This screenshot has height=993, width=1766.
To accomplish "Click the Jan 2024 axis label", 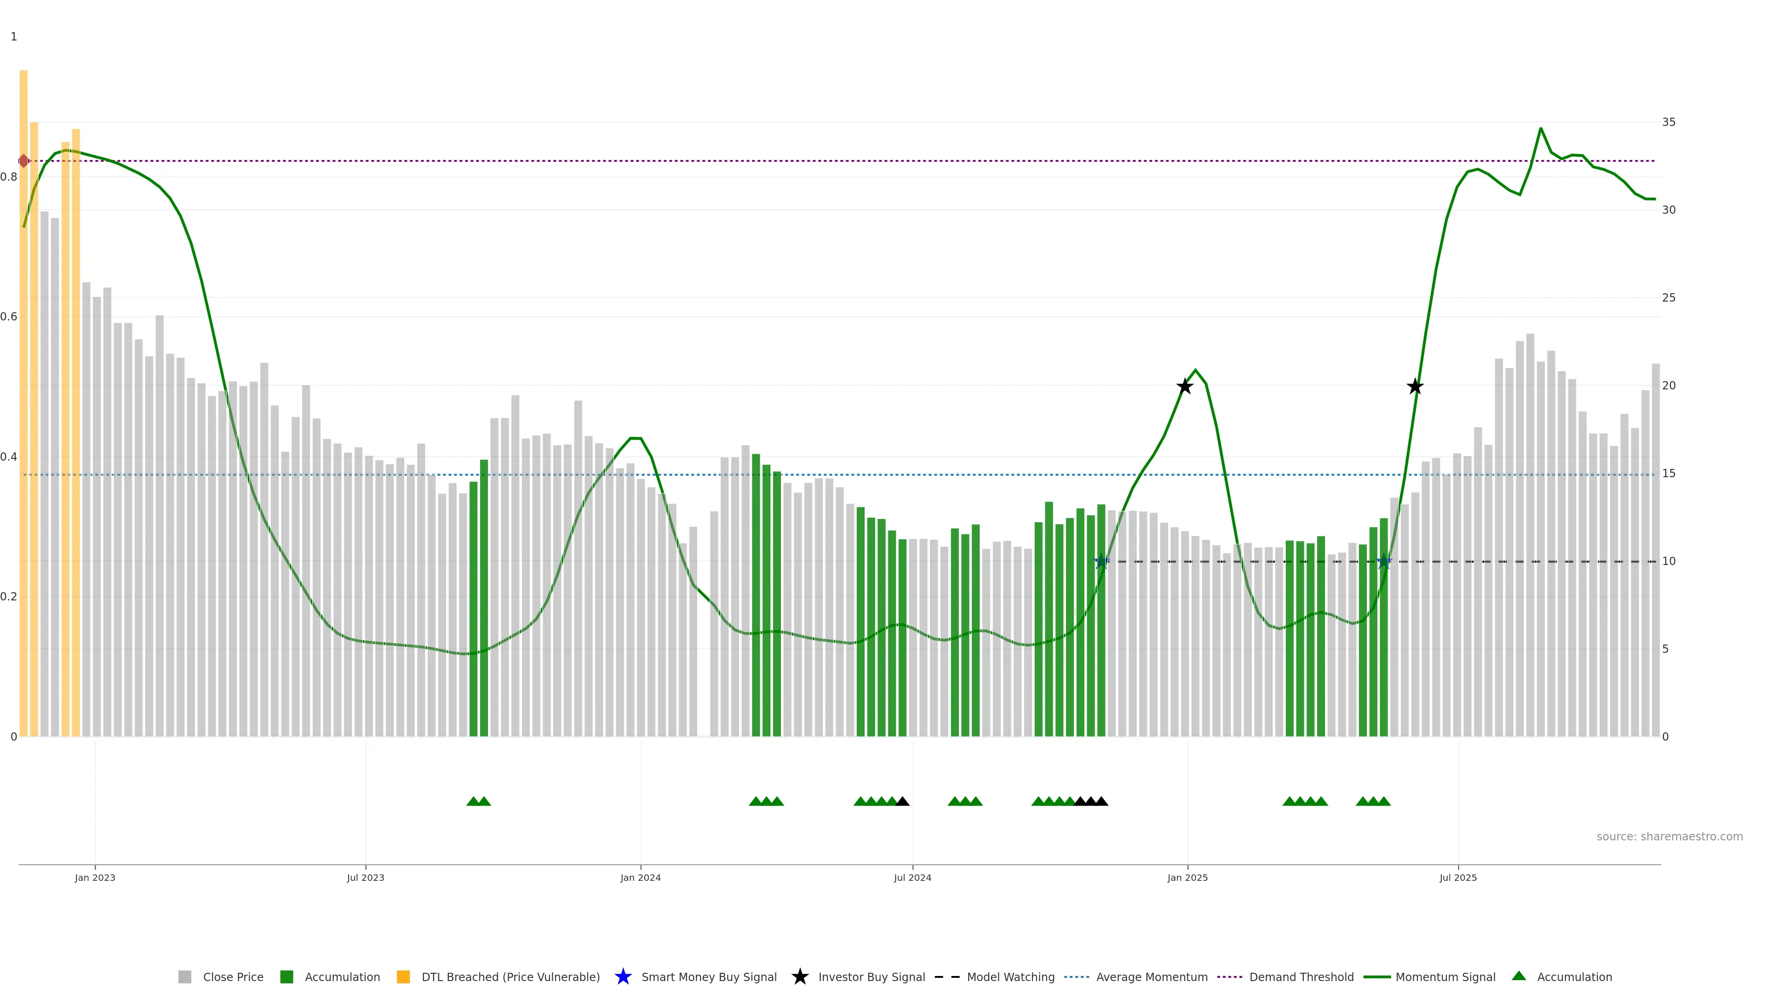I will [640, 878].
